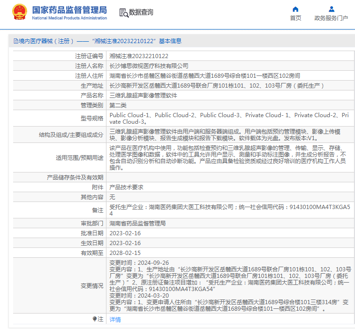Click the 生产地址 row label
The height and width of the screenshot is (329, 355).
[92, 86]
